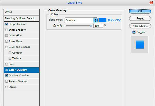Screen dimensions: 155x106
Task: Open the Styles panel entry
Action: point(21,12)
